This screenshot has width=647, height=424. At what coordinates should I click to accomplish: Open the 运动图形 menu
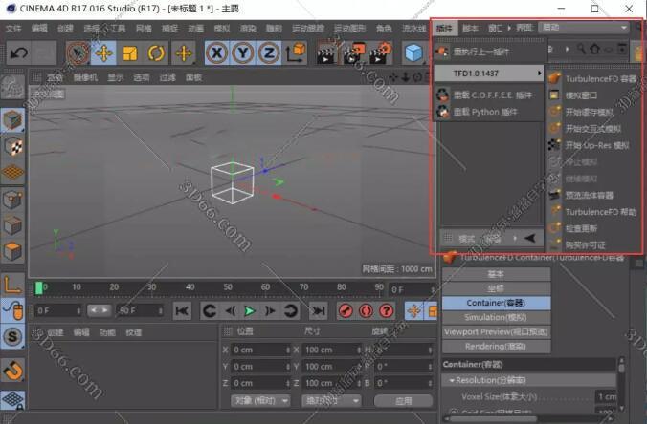pyautogui.click(x=350, y=28)
